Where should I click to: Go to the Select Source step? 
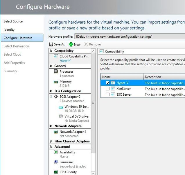[13, 21]
